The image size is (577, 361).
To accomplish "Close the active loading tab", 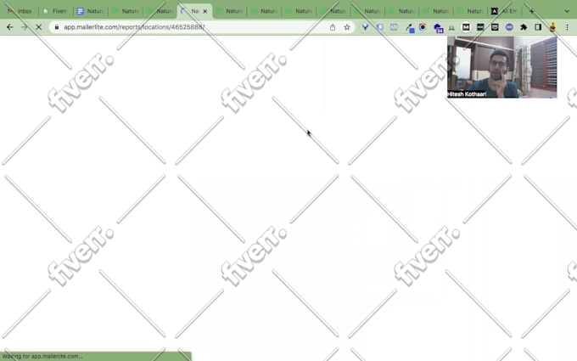I will (x=205, y=11).
